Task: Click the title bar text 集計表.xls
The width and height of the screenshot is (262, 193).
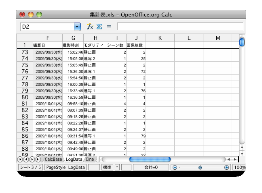Action: click(x=102, y=15)
